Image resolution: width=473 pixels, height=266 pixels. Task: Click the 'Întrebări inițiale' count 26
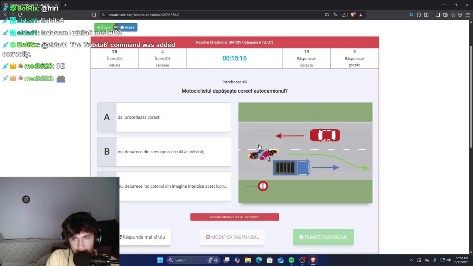(x=115, y=52)
